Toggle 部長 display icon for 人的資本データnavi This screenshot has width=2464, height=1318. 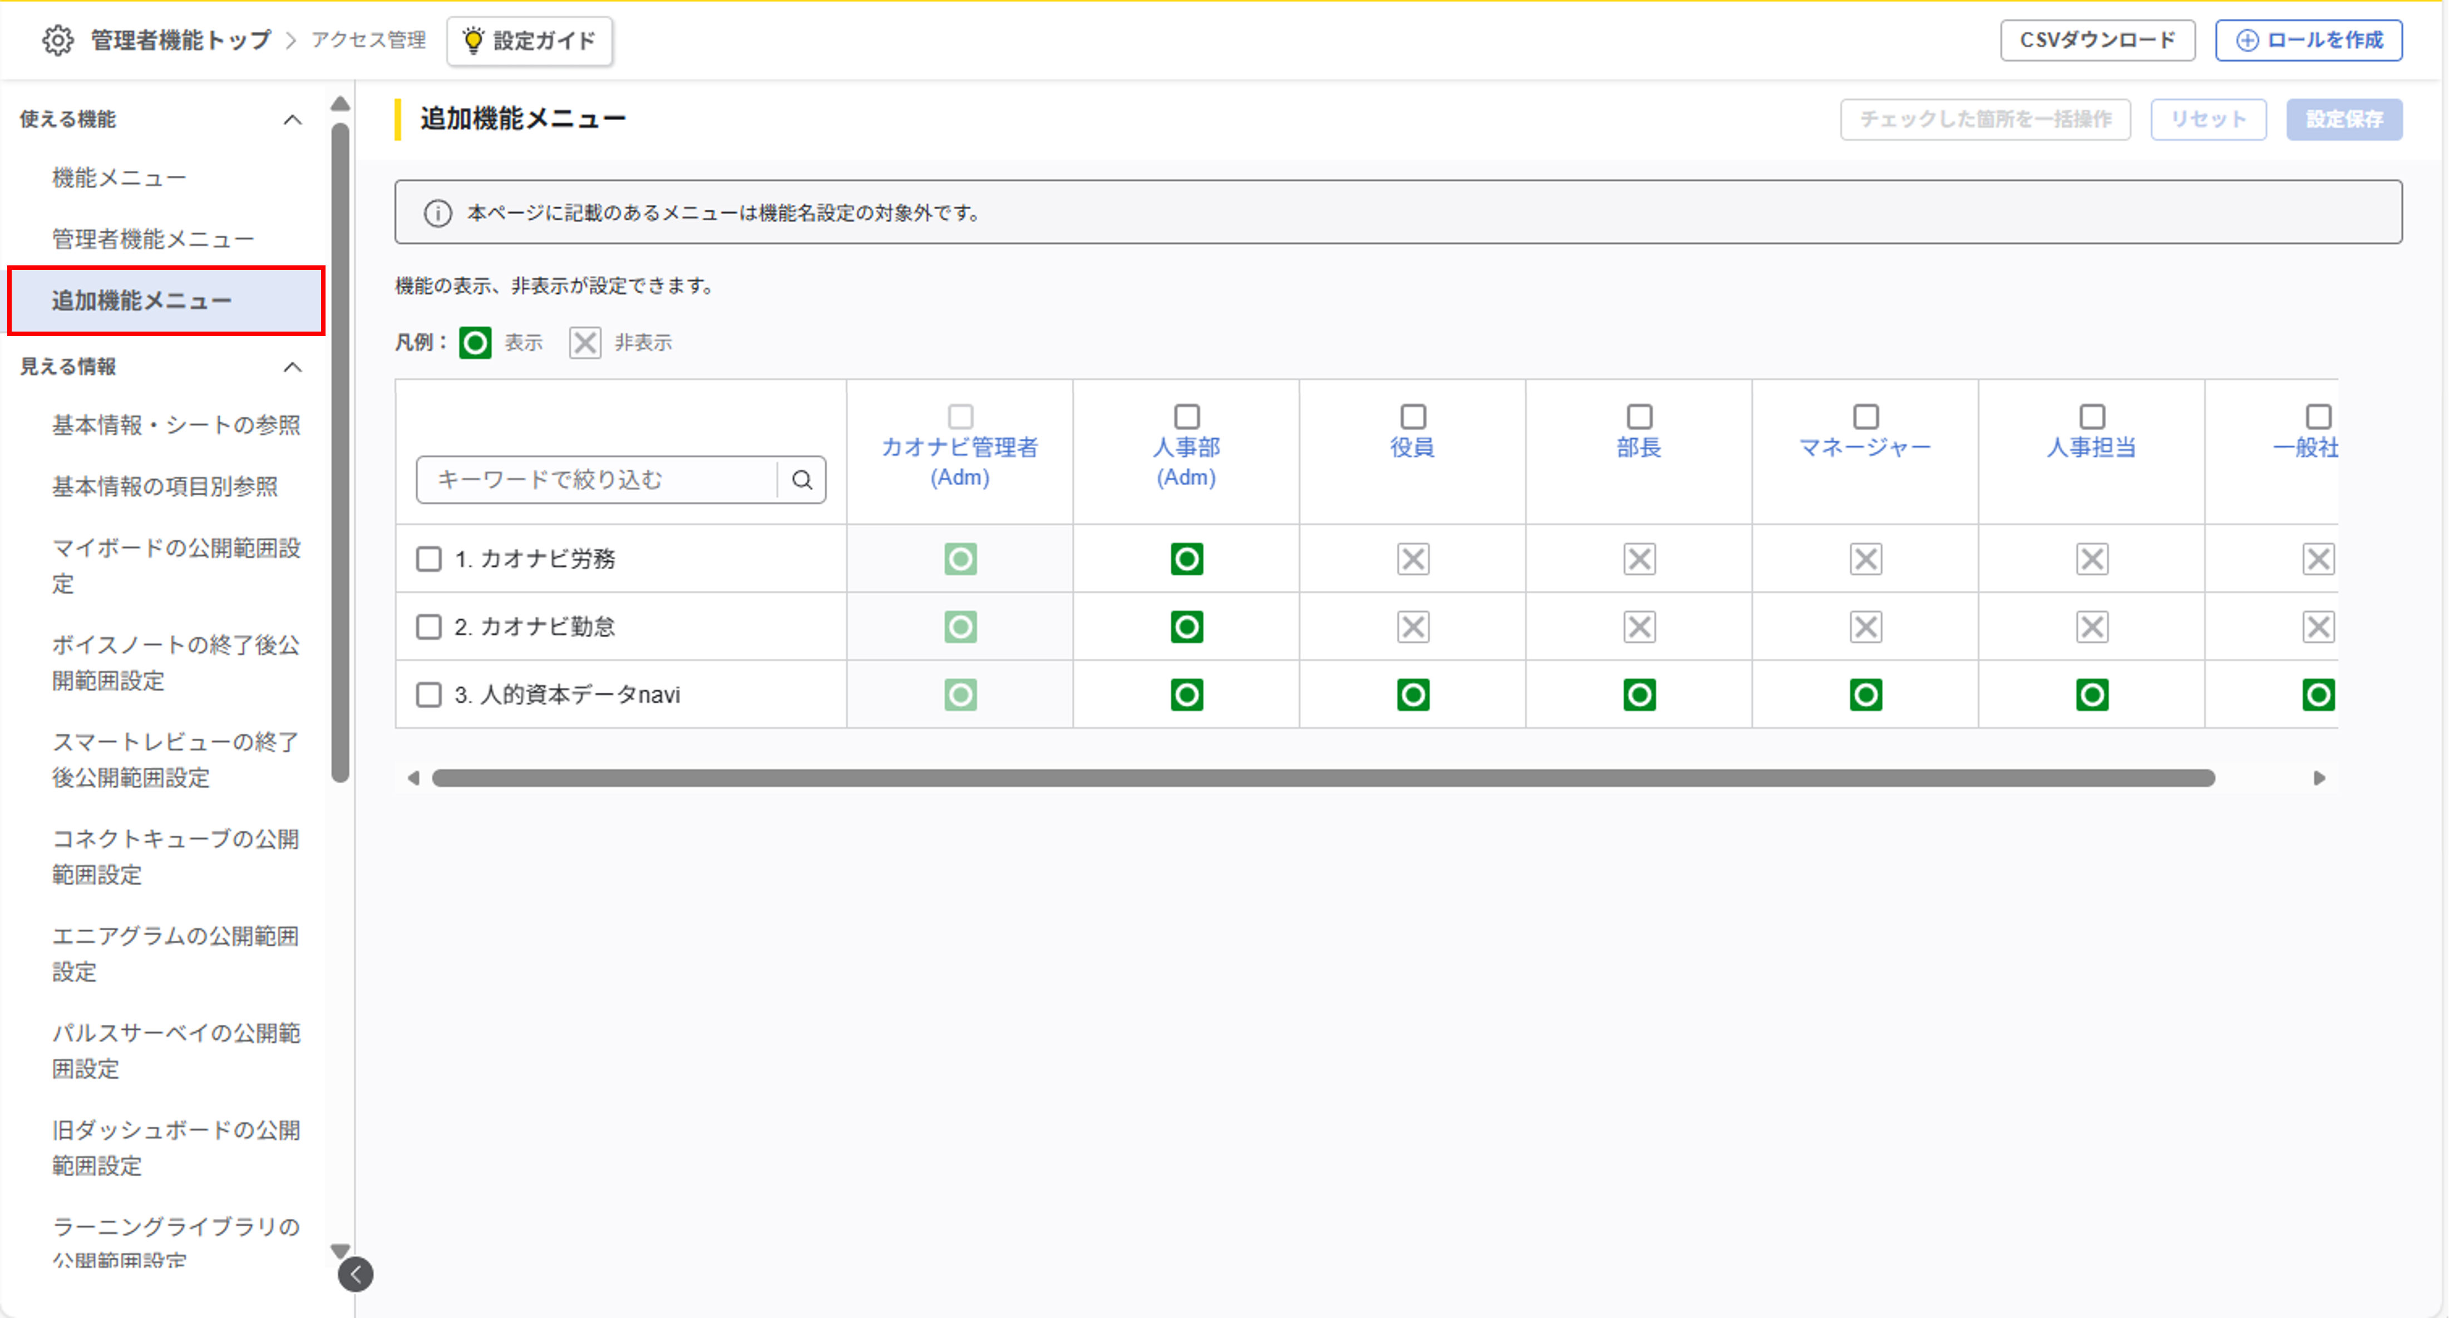point(1639,694)
